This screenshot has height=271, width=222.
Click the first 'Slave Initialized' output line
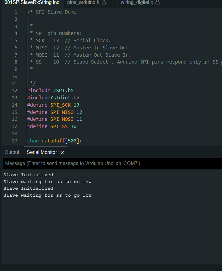(28, 175)
